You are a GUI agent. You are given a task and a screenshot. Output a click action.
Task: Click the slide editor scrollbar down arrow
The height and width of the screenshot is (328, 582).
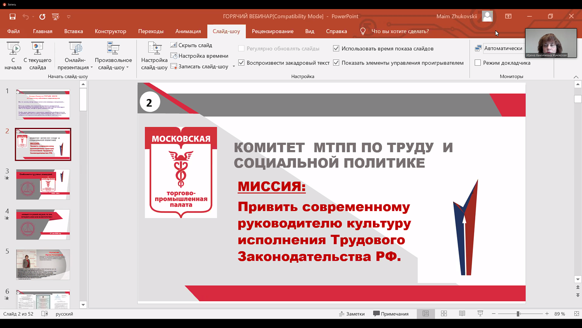click(x=578, y=279)
